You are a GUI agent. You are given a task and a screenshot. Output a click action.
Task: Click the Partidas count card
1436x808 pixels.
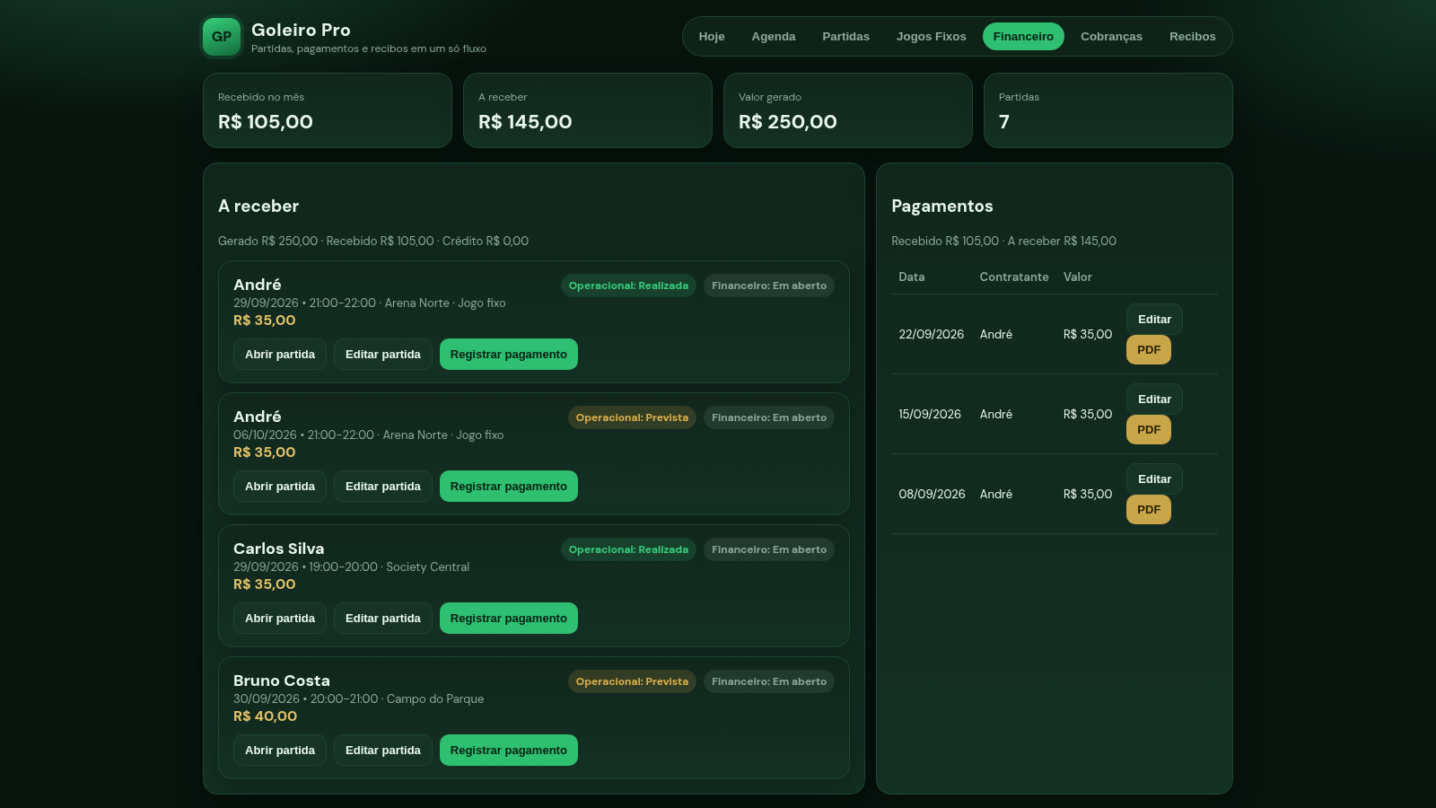click(1108, 110)
